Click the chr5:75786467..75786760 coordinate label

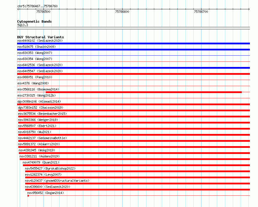pyautogui.click(x=37, y=6)
